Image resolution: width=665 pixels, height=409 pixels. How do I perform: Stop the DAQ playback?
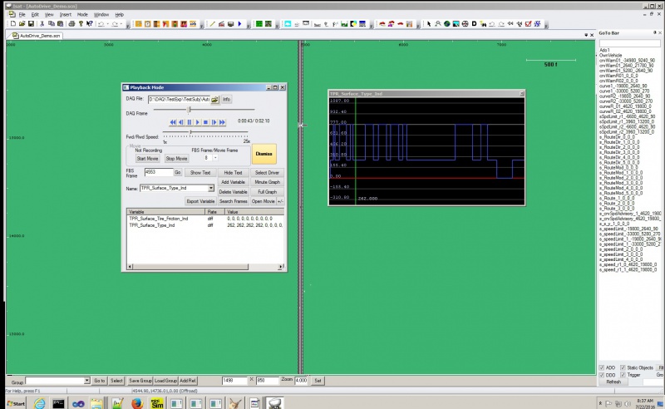point(205,122)
